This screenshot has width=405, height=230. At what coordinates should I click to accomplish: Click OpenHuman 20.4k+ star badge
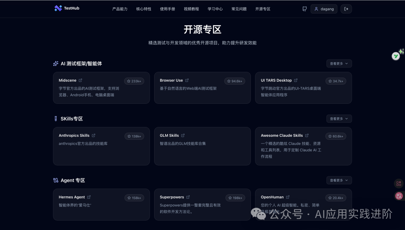pos(336,198)
